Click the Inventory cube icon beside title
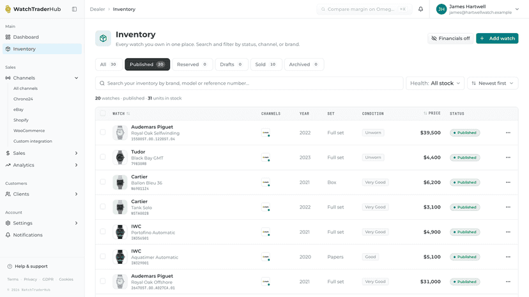 [103, 38]
